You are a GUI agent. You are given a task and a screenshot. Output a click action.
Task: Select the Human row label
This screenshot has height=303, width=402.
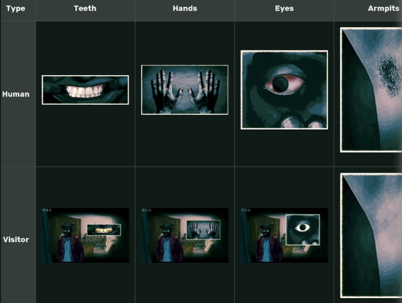[16, 94]
